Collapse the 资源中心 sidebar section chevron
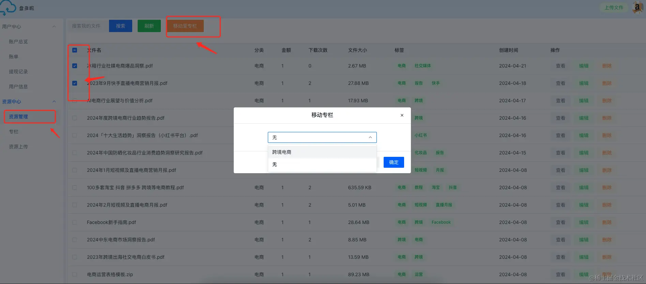This screenshot has width=646, height=284. tap(54, 102)
